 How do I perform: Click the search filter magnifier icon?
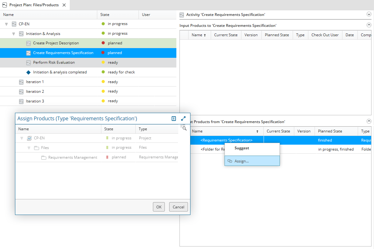coord(184,128)
